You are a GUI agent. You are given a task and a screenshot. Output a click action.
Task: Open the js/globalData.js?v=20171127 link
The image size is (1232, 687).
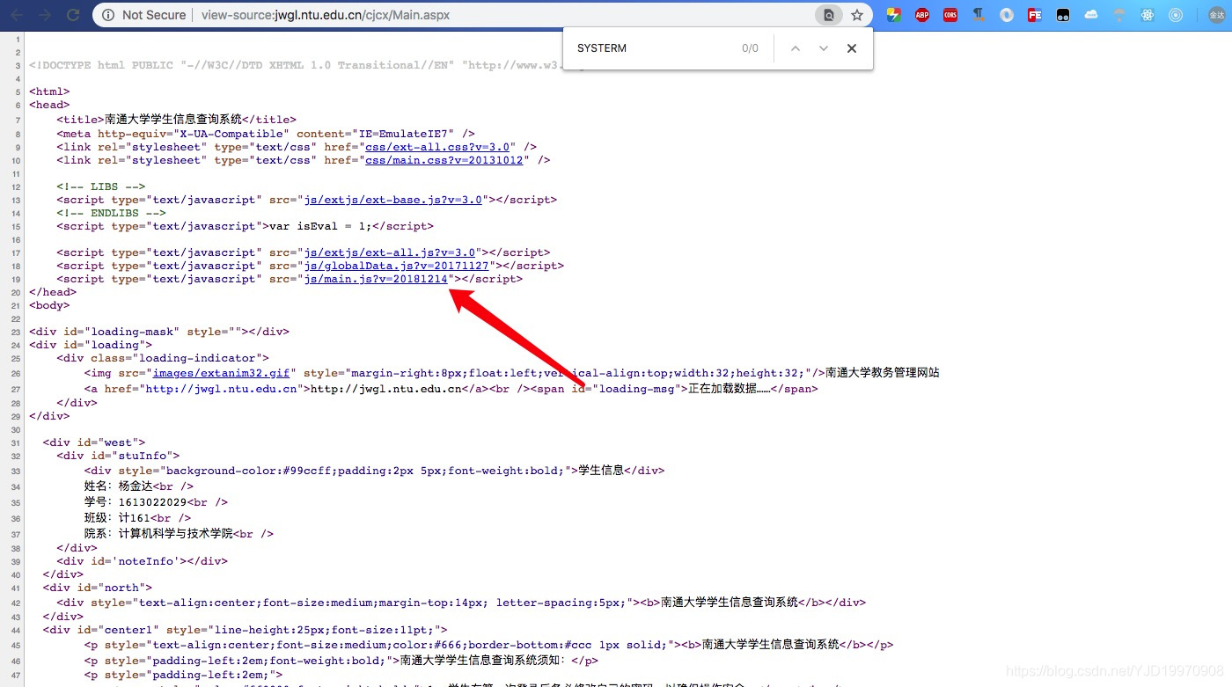coord(397,266)
